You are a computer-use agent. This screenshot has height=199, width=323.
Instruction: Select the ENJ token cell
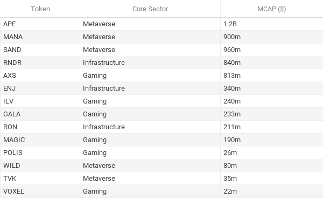tap(40, 89)
